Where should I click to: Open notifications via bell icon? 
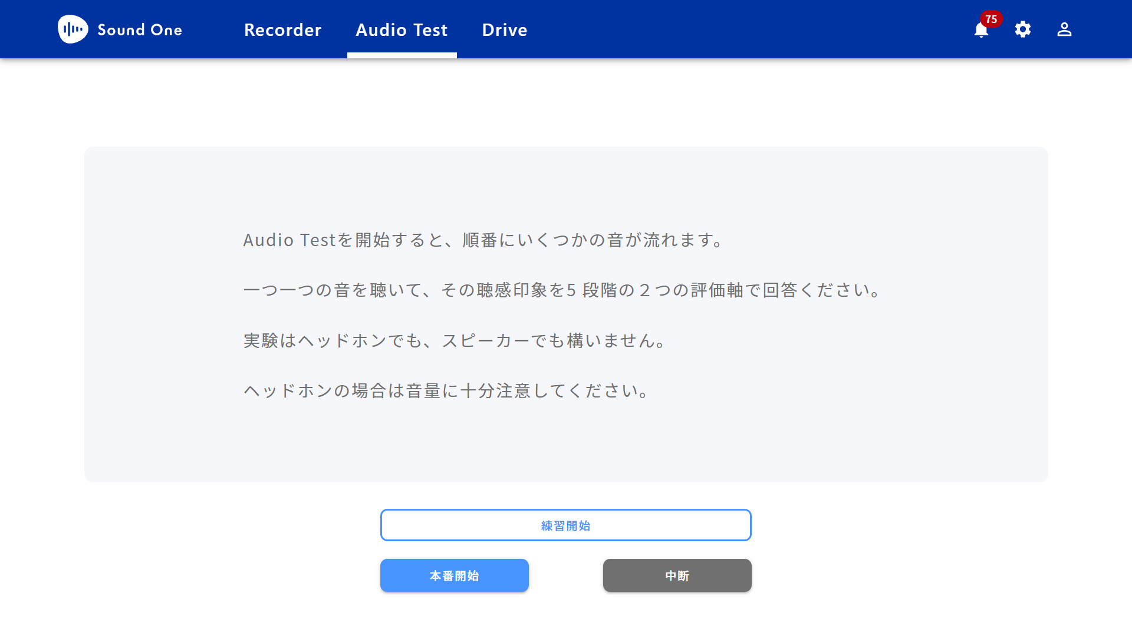pos(981,30)
